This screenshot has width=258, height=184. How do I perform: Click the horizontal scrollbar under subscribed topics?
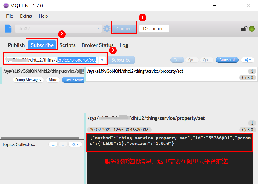(40, 138)
